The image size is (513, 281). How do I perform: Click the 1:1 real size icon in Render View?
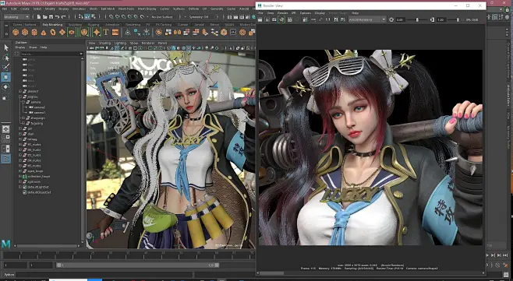pyautogui.click(x=327, y=19)
